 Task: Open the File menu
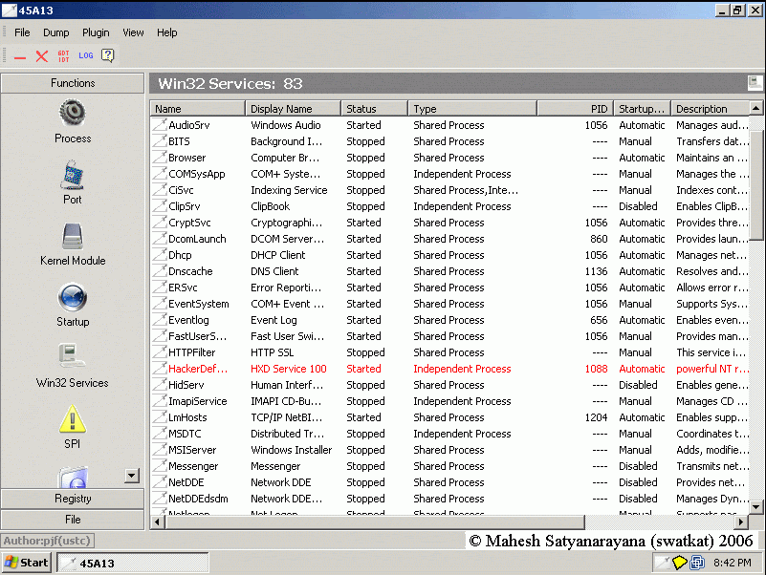tap(22, 32)
